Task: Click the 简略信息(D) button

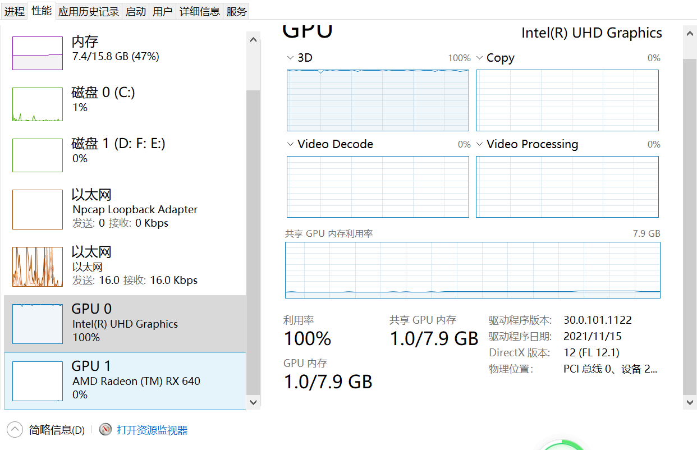Action: tap(57, 430)
